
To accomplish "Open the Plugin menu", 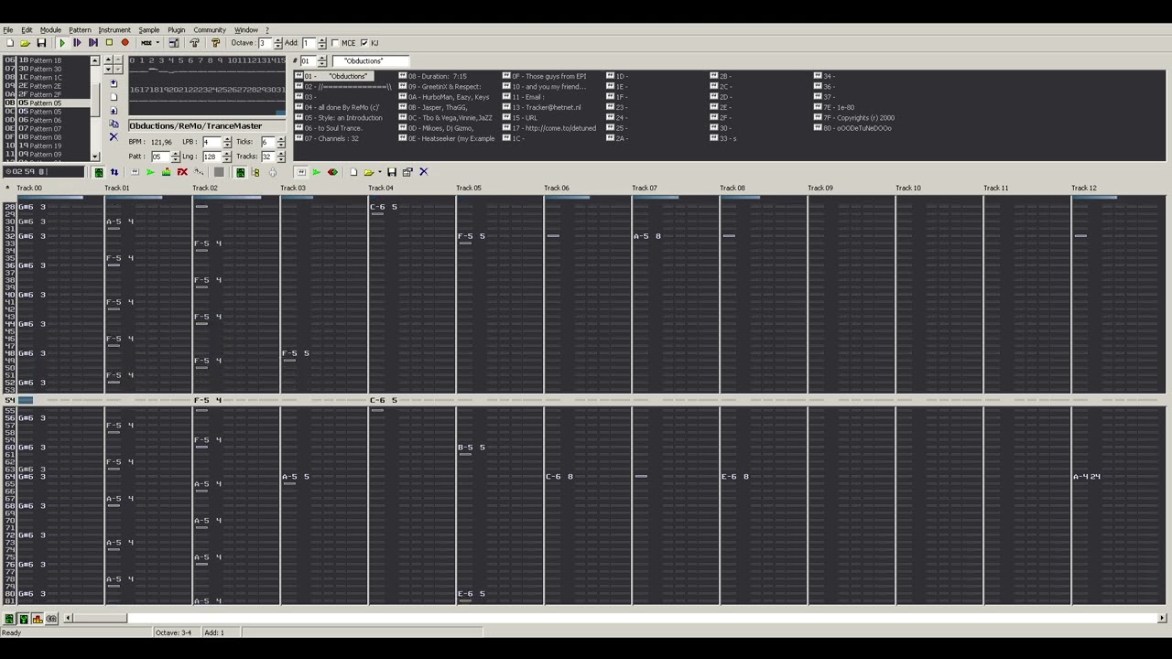I will coord(176,30).
